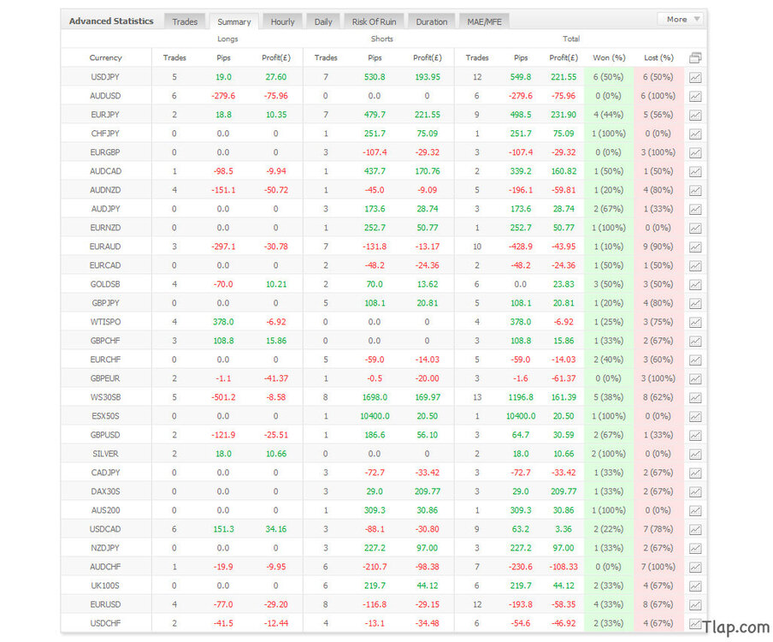The width and height of the screenshot is (773, 642).
Task: Open chart icon for WS30SB row
Action: point(695,398)
